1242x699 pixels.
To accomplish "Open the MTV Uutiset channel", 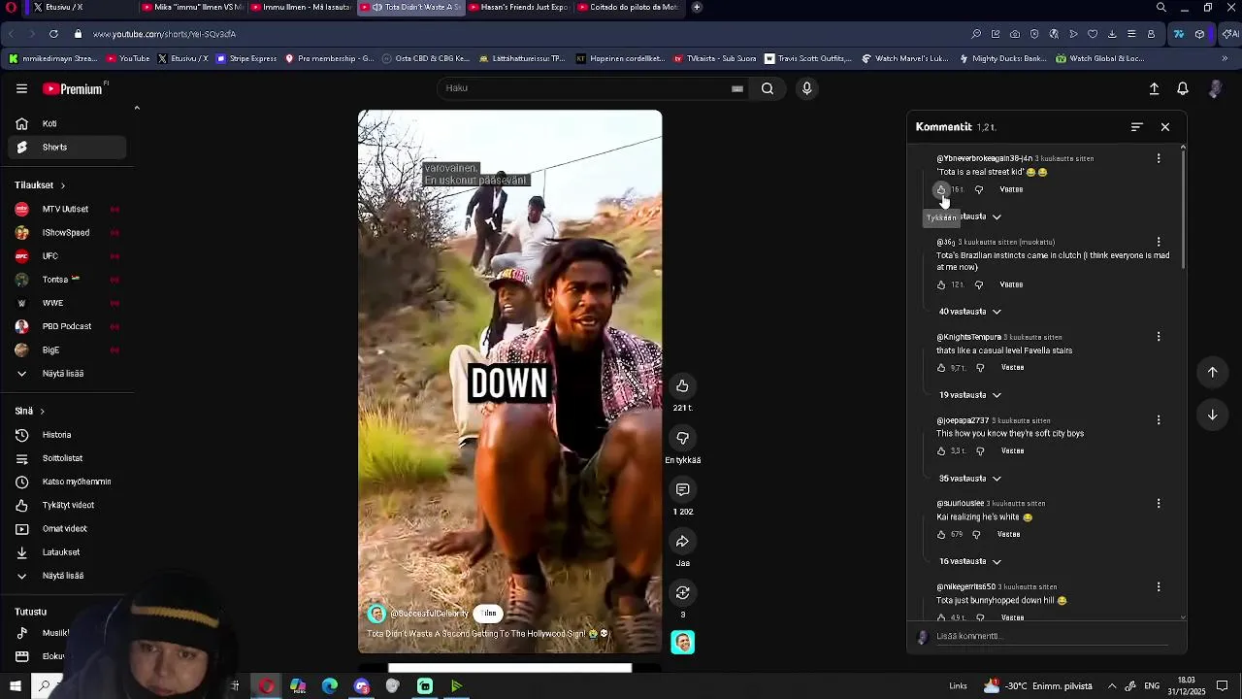I will pyautogui.click(x=68, y=210).
